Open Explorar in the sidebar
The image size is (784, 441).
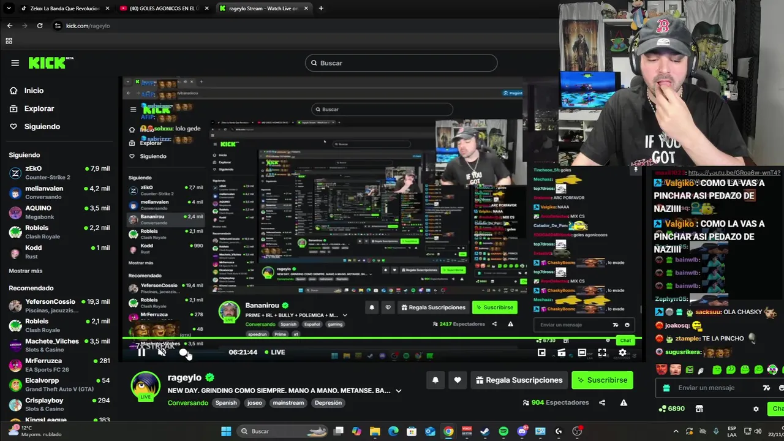(39, 108)
